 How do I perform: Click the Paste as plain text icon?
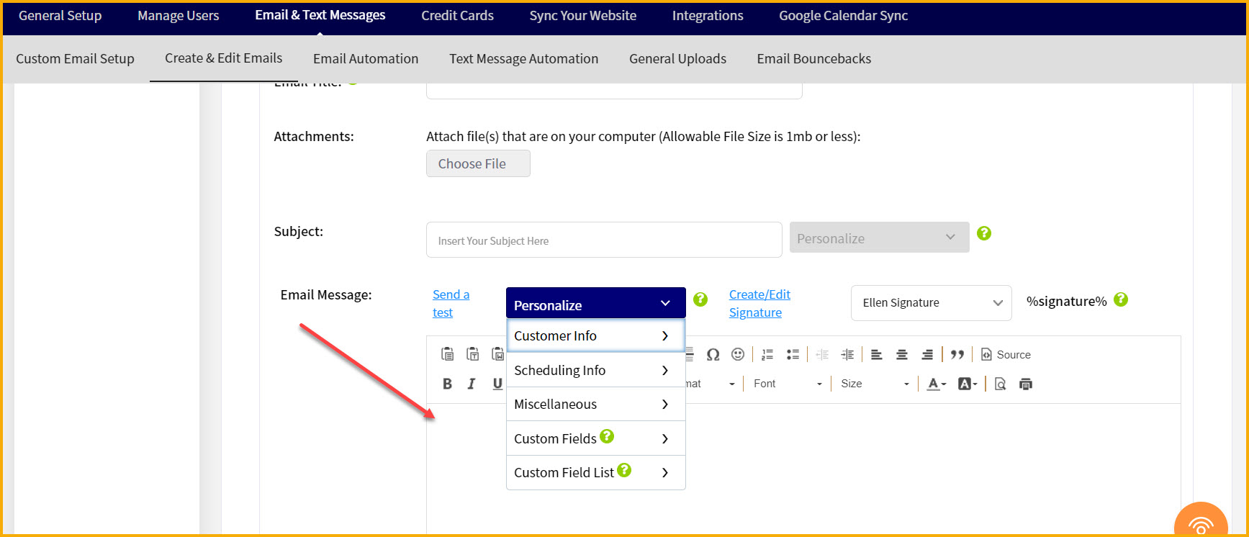pyautogui.click(x=472, y=354)
